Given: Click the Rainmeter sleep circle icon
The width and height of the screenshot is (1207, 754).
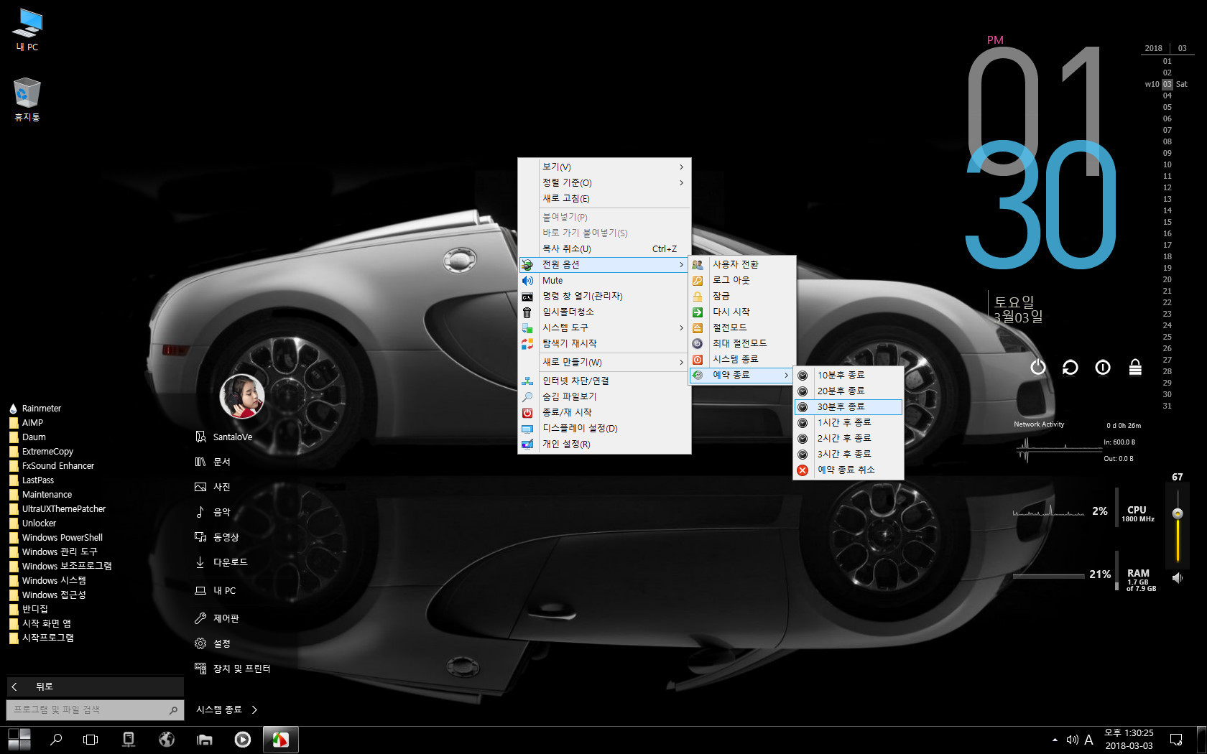Looking at the screenshot, I should (1103, 367).
